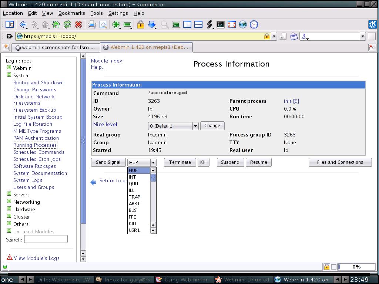Go to the Home page icon
379x284 pixels.
[56, 24]
